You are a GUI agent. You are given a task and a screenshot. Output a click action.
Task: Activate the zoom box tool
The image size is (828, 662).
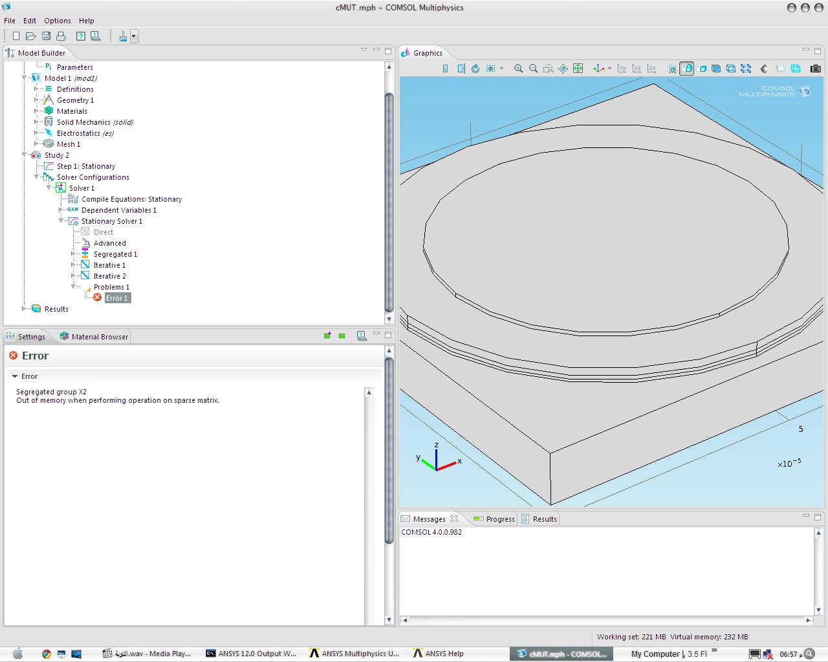pyautogui.click(x=548, y=69)
